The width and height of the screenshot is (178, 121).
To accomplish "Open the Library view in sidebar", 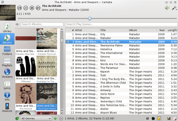I will tap(7, 28).
